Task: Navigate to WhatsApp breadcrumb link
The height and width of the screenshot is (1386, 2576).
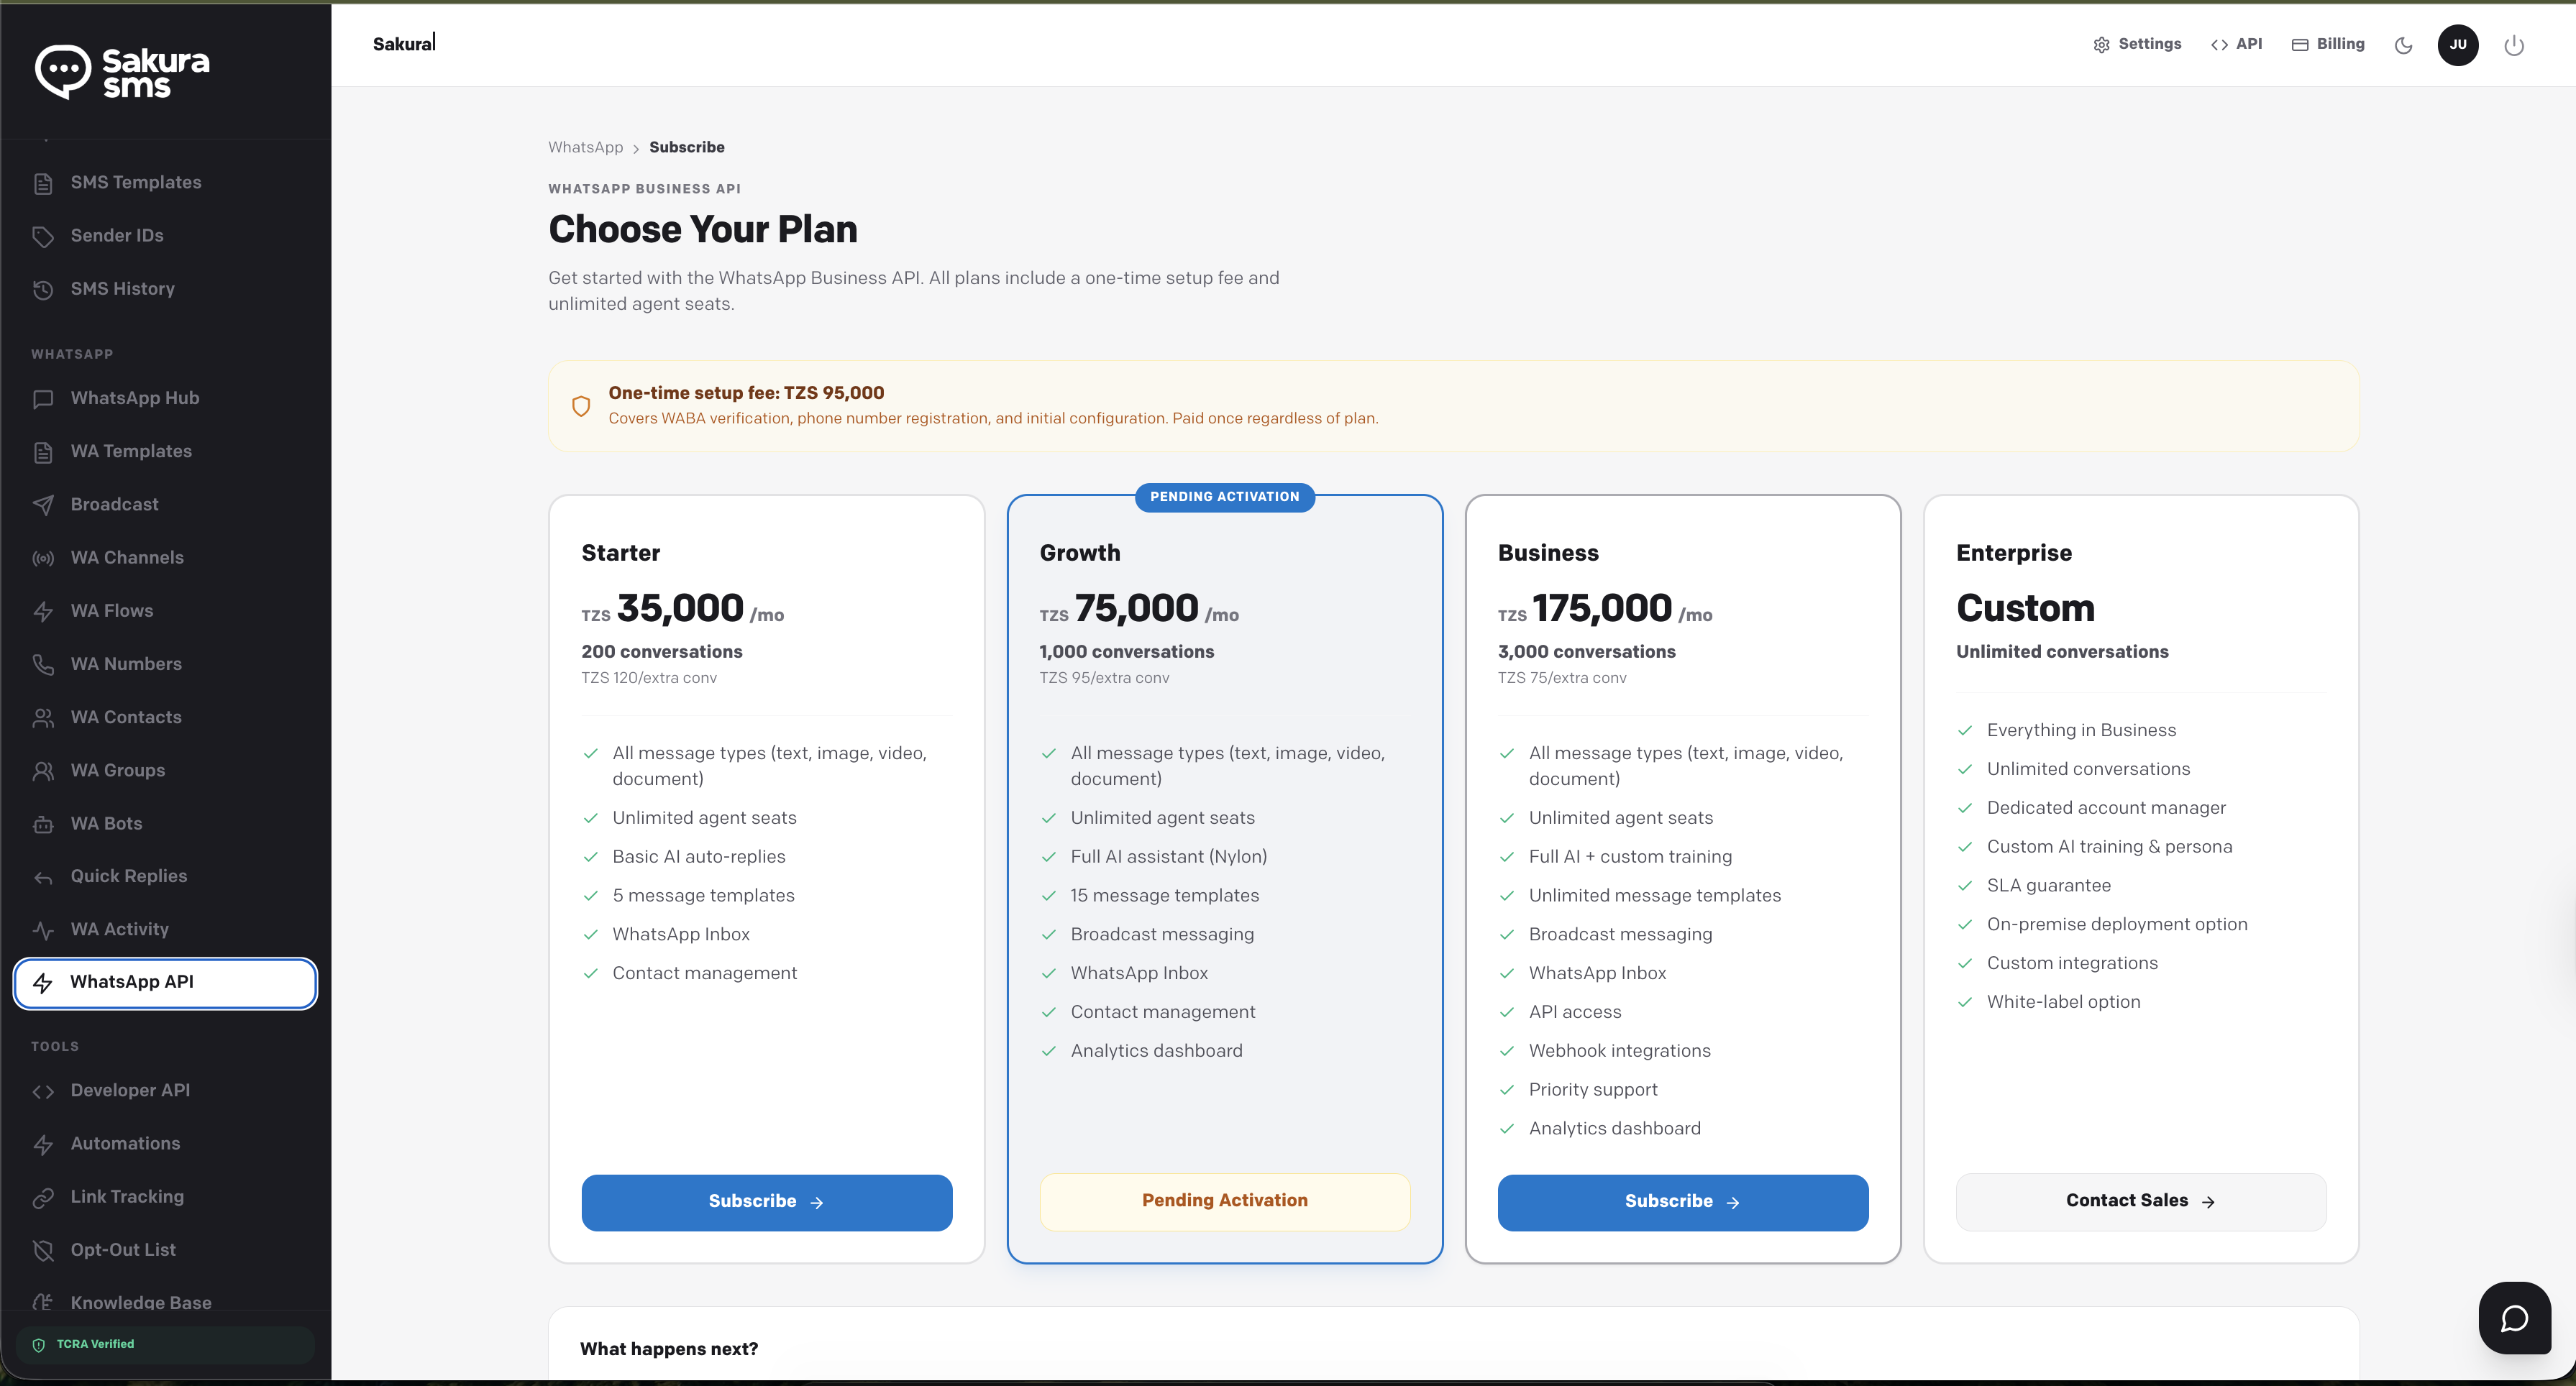Action: coord(585,147)
